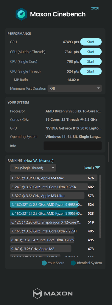
Task: Open the How We Measure link
Action: tap(39, 161)
